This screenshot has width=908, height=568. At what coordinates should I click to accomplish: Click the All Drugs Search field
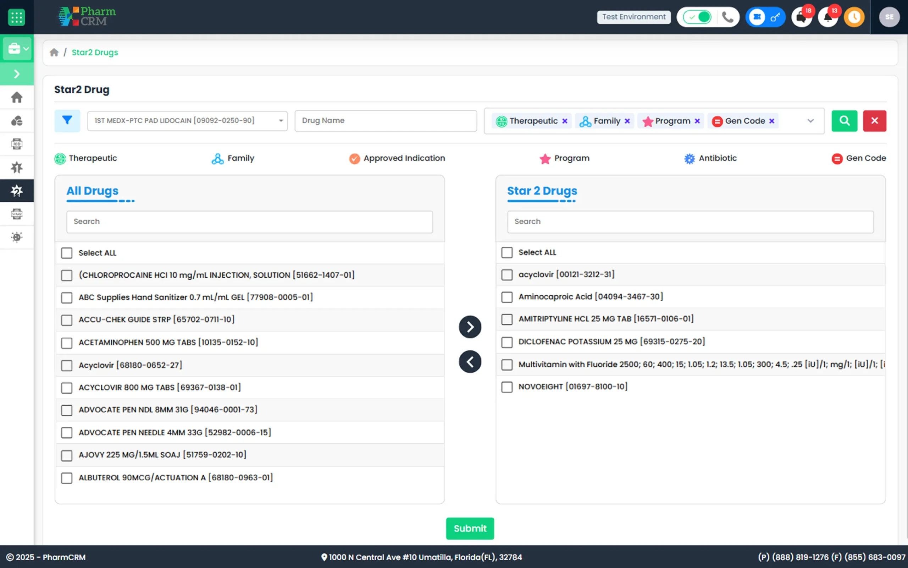pyautogui.click(x=249, y=222)
